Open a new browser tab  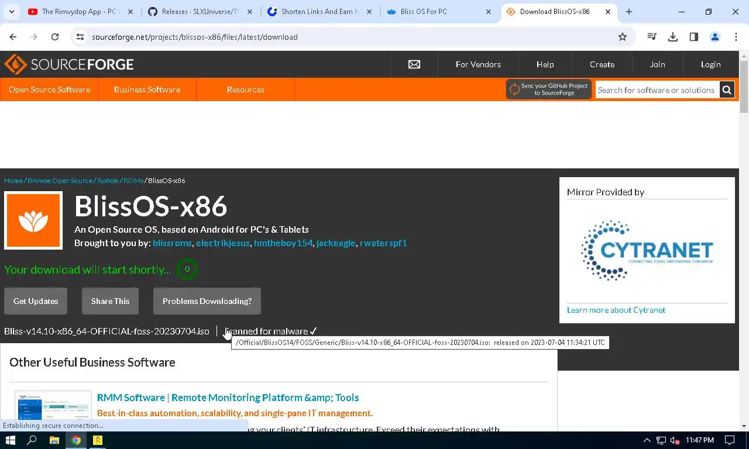tap(629, 12)
